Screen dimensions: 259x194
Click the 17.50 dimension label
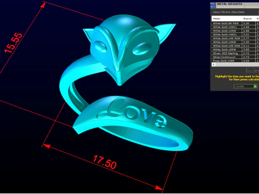pyautogui.click(x=105, y=162)
